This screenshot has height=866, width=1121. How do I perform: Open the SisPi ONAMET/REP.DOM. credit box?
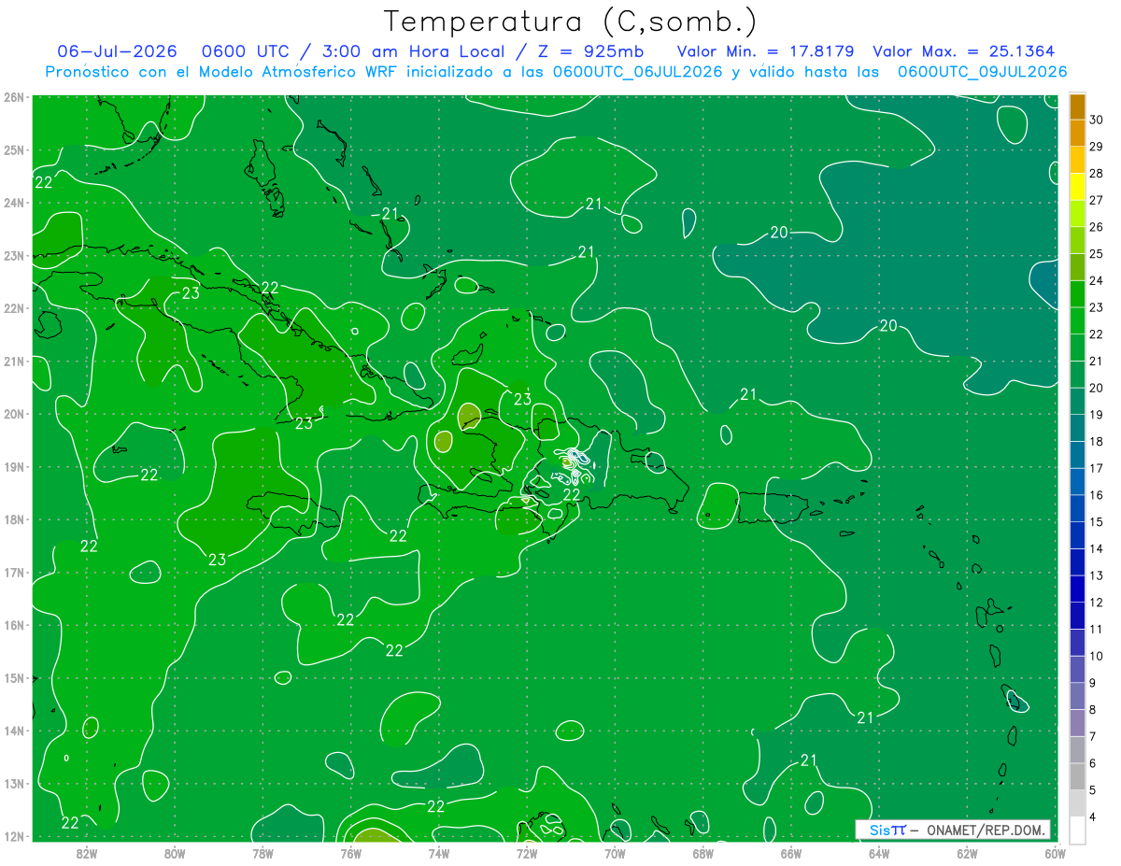point(953,830)
